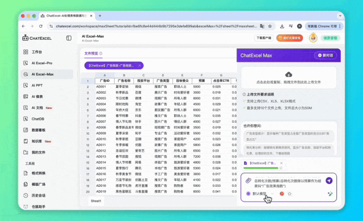Image resolution: width=363 pixels, height=221 pixels.
Task: Open 知识库 knowledge base in sidebar
Action: click(x=36, y=141)
